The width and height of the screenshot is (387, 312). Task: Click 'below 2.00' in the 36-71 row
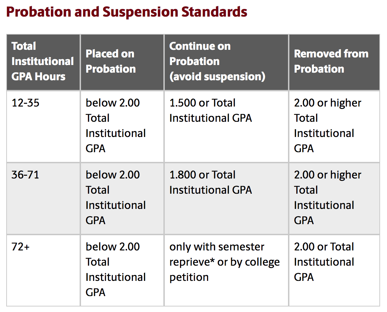coord(113,175)
